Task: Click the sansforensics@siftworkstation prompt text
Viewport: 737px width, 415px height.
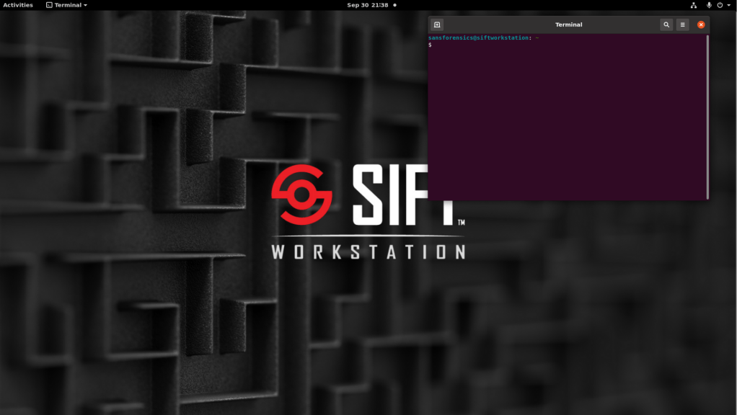Action: pos(479,37)
